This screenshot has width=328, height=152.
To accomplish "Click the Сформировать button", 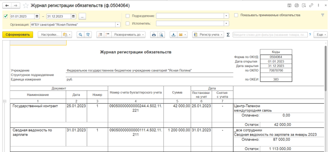I will [18, 35].
